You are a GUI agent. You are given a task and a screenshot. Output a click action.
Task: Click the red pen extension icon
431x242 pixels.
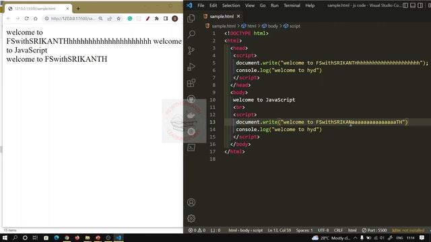pyautogui.click(x=148, y=18)
